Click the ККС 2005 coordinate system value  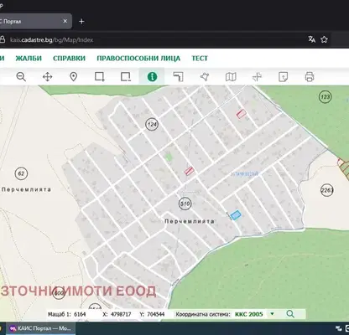249,314
